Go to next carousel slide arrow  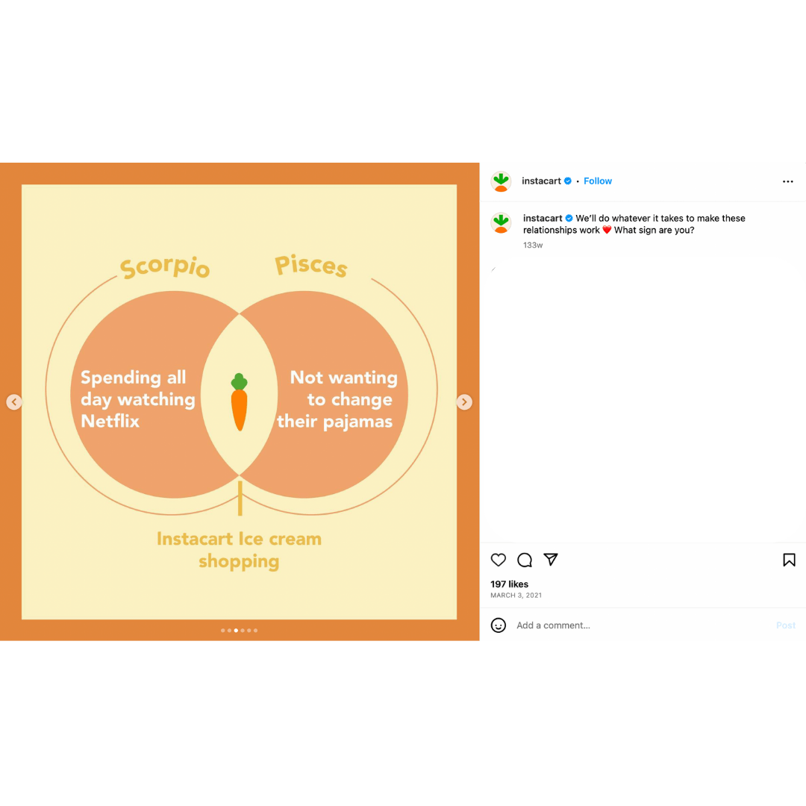pos(464,402)
